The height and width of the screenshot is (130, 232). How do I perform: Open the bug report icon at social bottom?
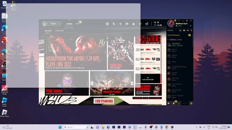coord(191,104)
